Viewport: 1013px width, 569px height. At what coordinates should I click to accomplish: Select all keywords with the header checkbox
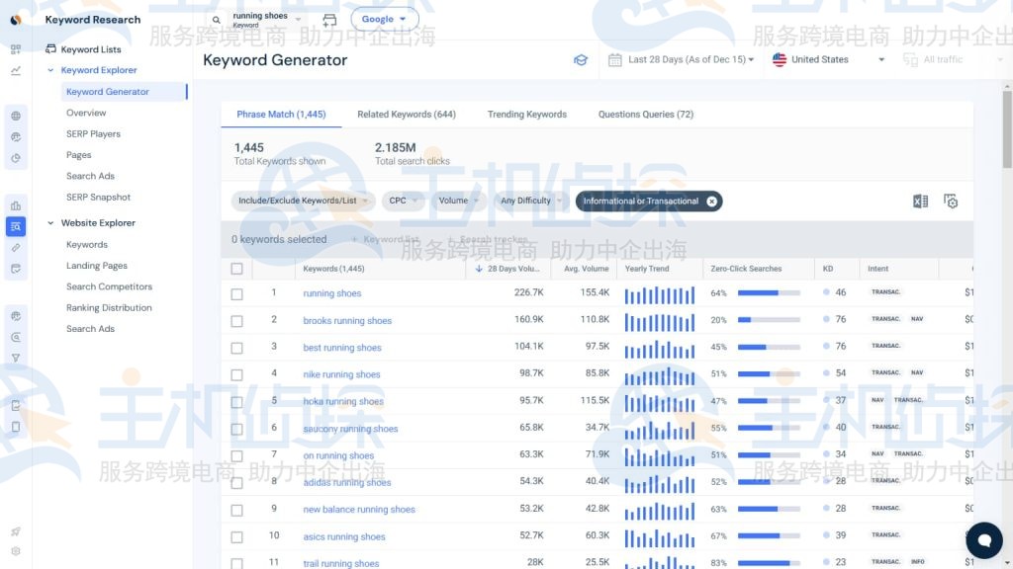tap(236, 268)
